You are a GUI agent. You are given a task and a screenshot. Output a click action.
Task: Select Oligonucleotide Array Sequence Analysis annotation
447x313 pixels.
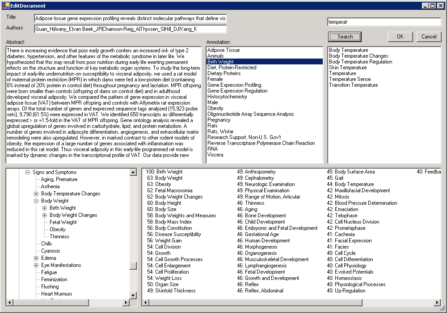coord(250,114)
